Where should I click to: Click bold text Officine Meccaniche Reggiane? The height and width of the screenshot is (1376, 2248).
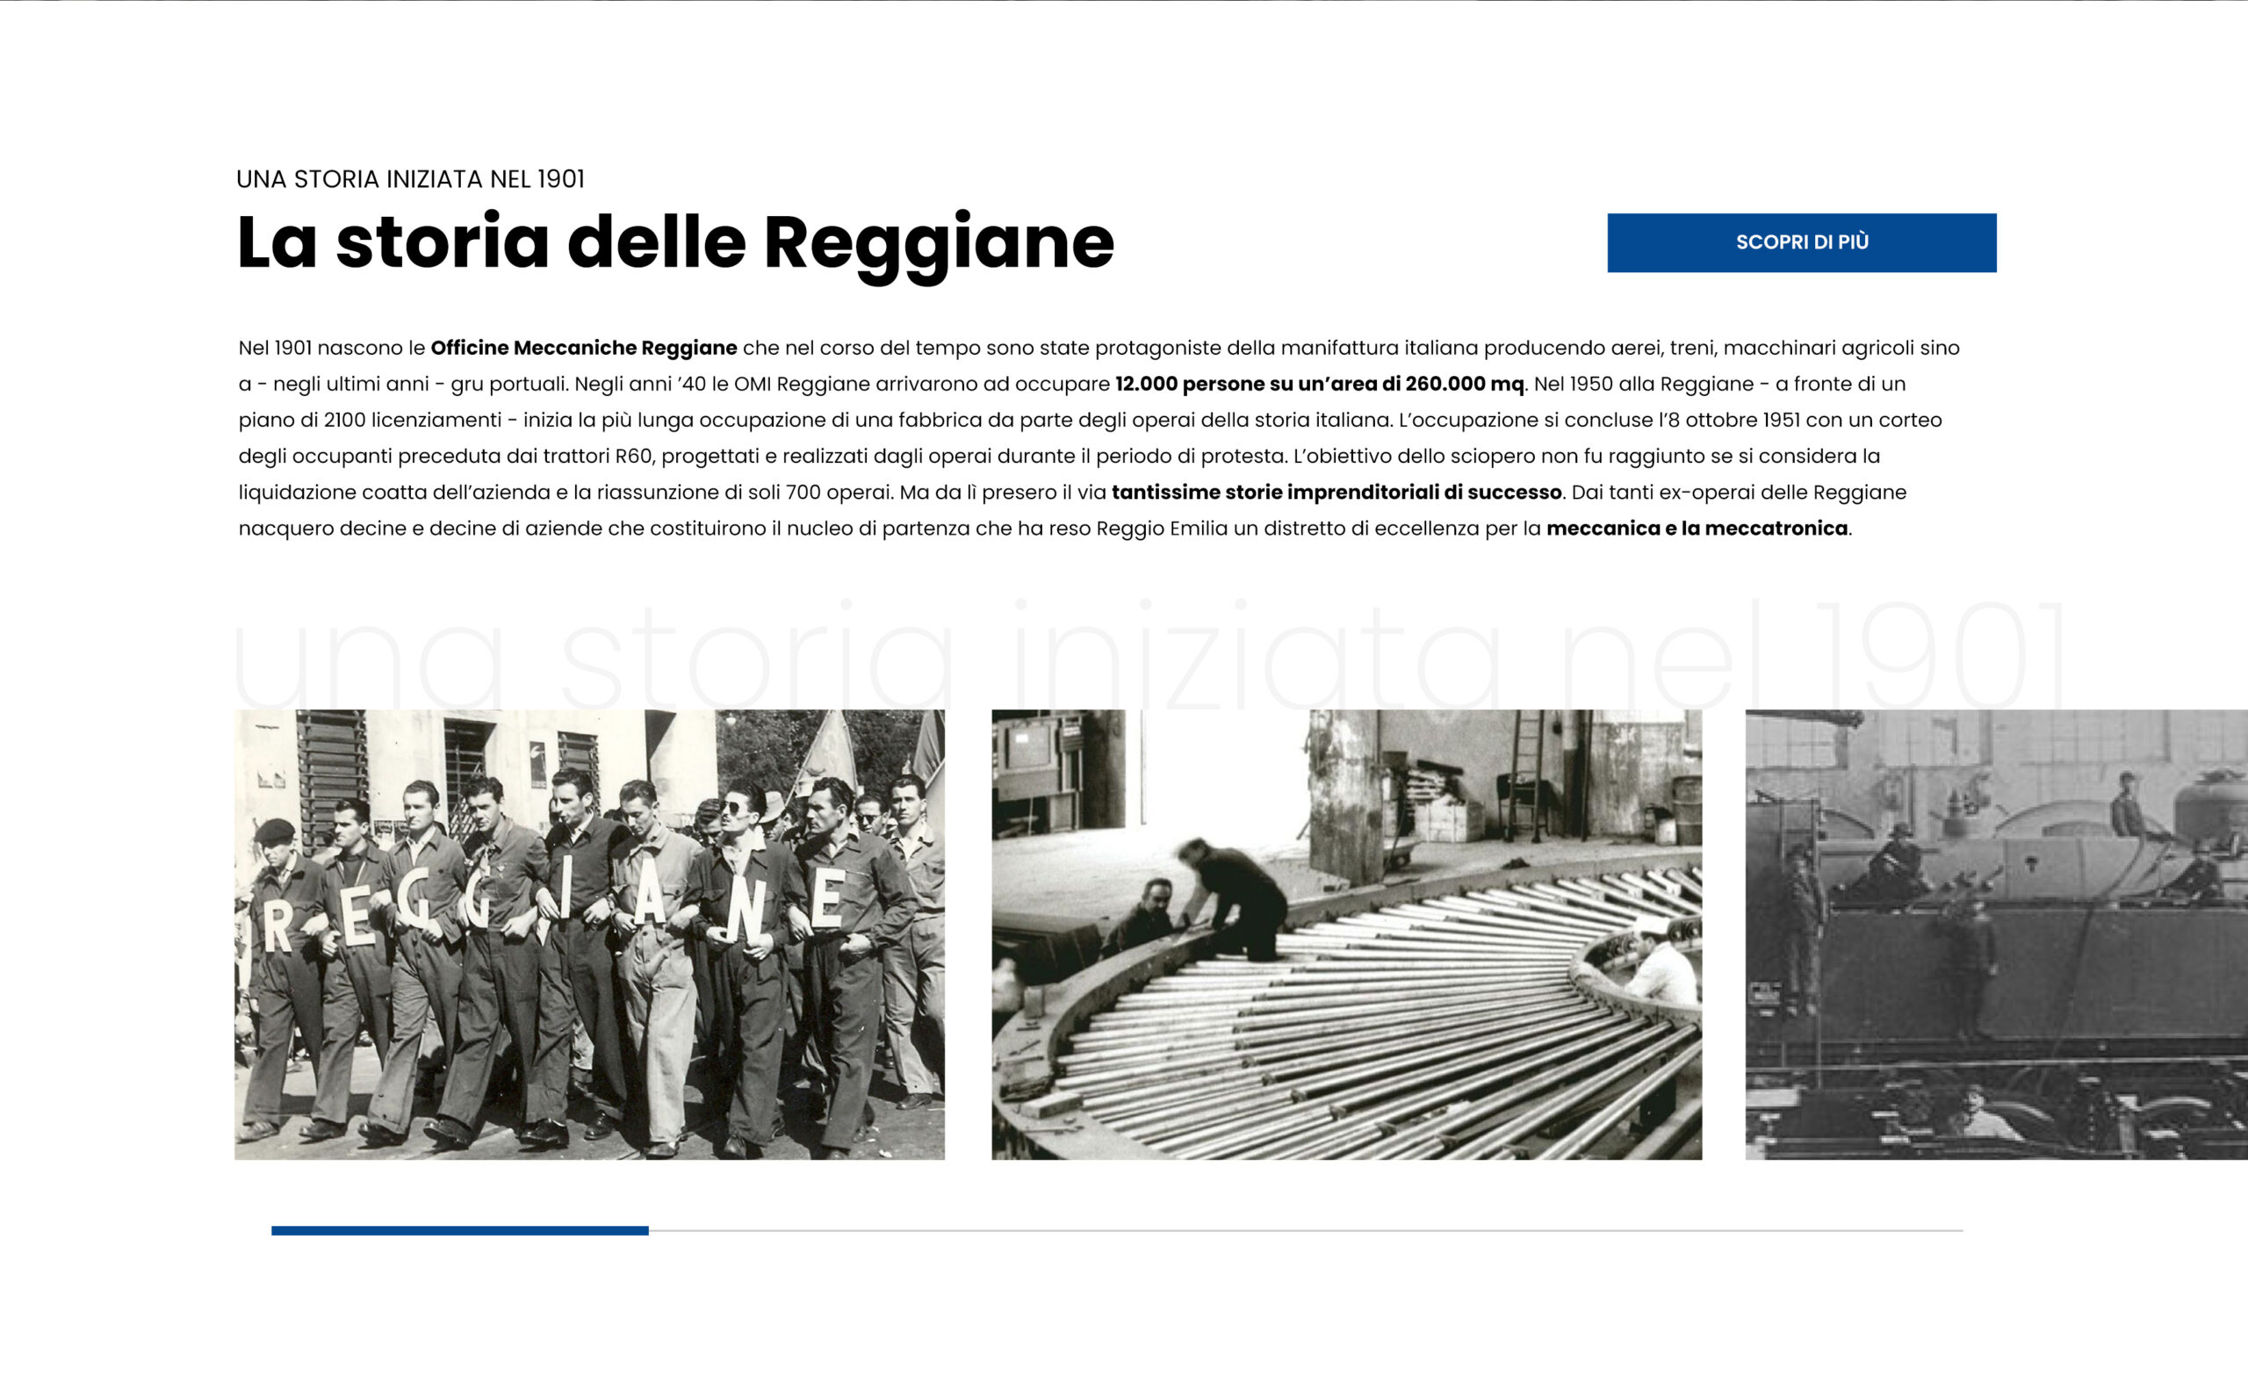click(583, 348)
